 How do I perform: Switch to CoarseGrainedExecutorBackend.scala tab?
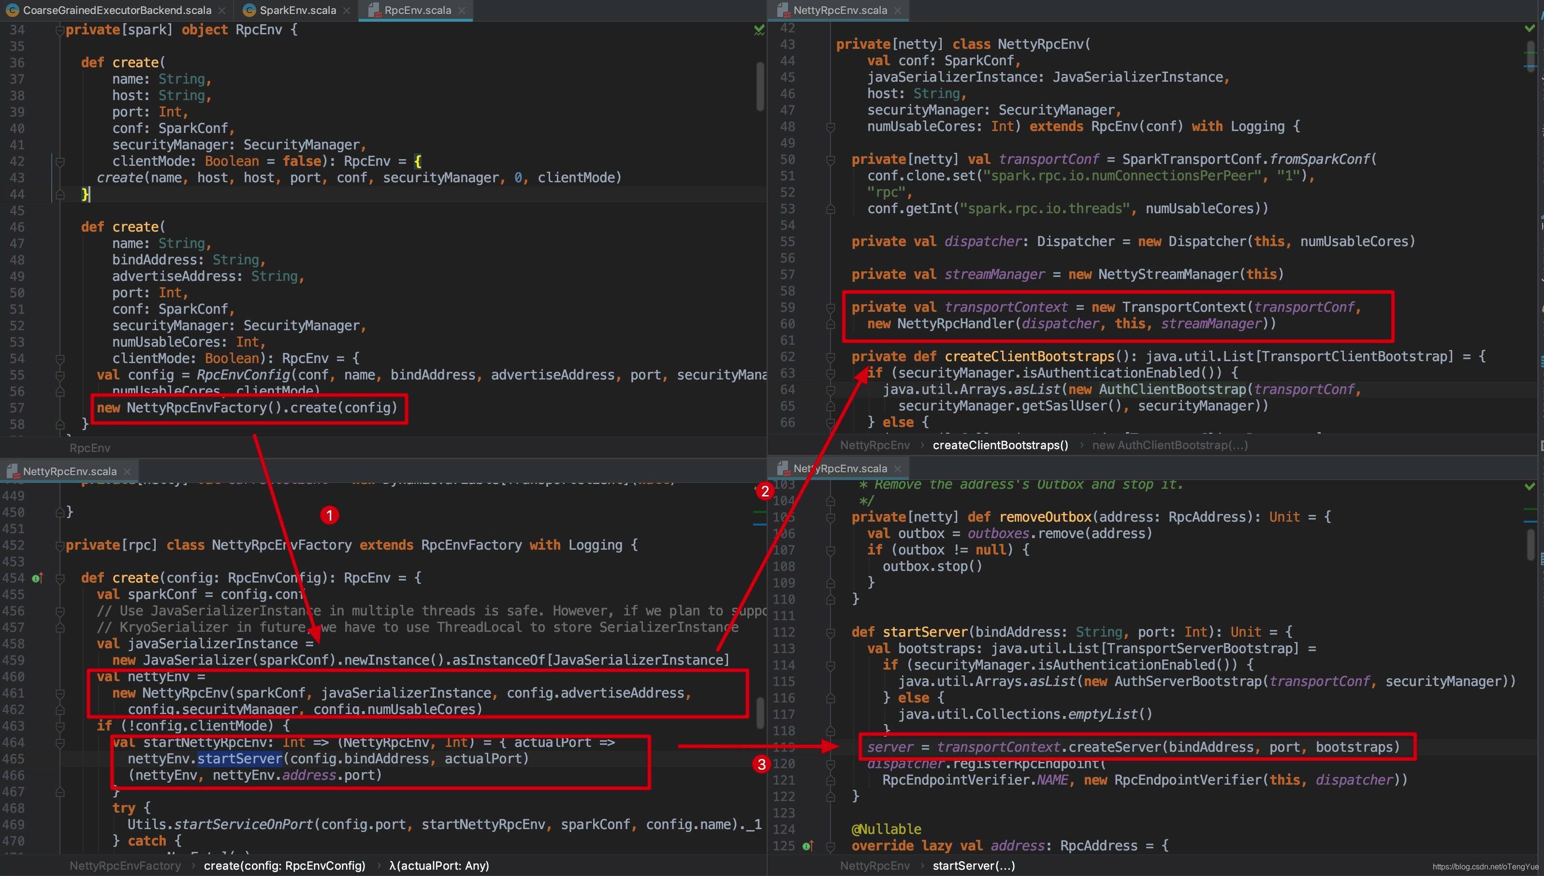click(x=117, y=10)
